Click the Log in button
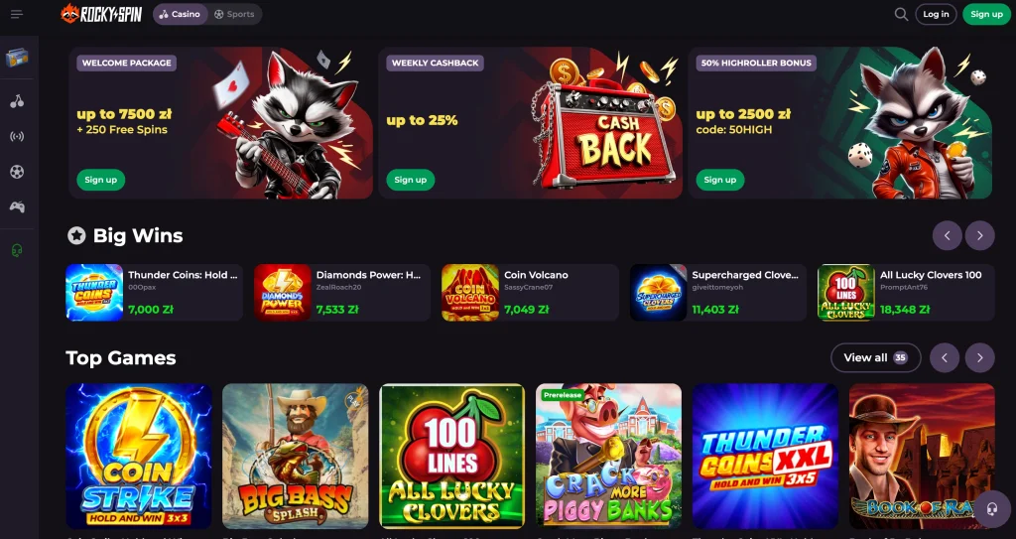The image size is (1016, 539). click(936, 14)
